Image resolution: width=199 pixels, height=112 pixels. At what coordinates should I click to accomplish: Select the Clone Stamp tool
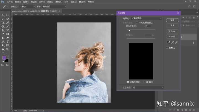click(x=3, y=30)
